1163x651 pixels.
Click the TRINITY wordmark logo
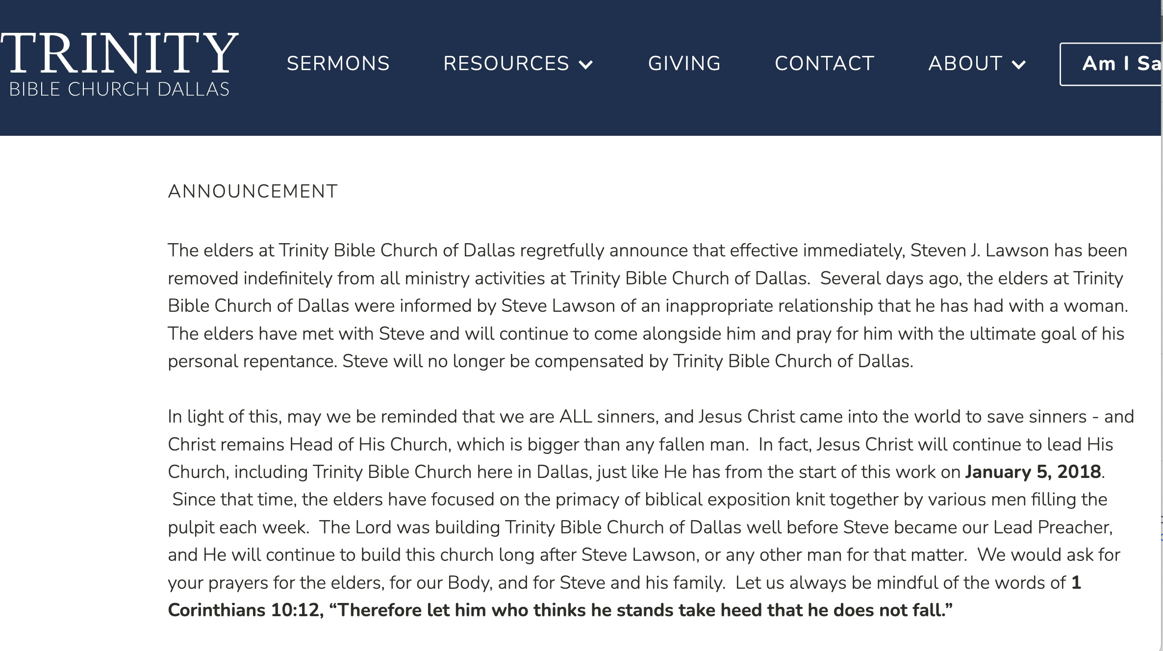point(120,53)
